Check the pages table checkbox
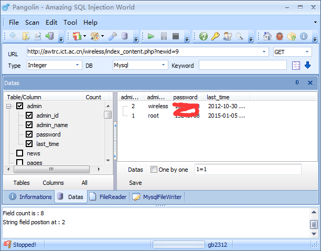Image resolution: width=321 pixels, height=251 pixels. (19, 162)
